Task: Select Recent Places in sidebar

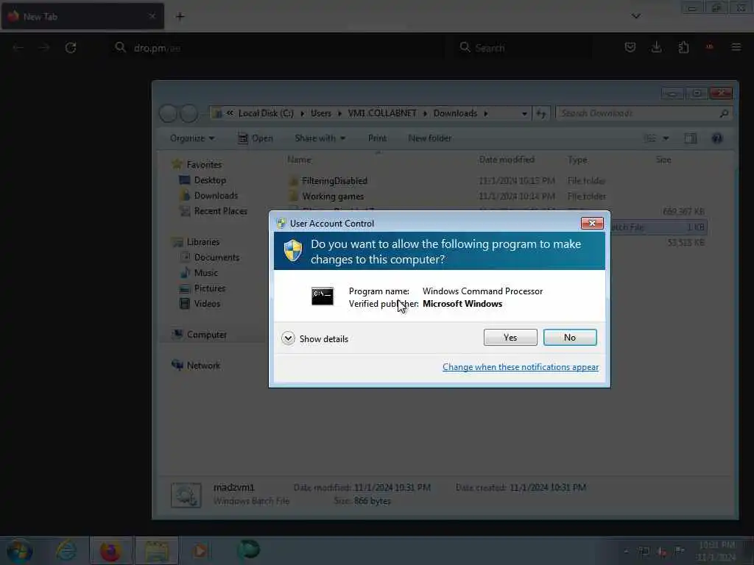Action: click(220, 211)
